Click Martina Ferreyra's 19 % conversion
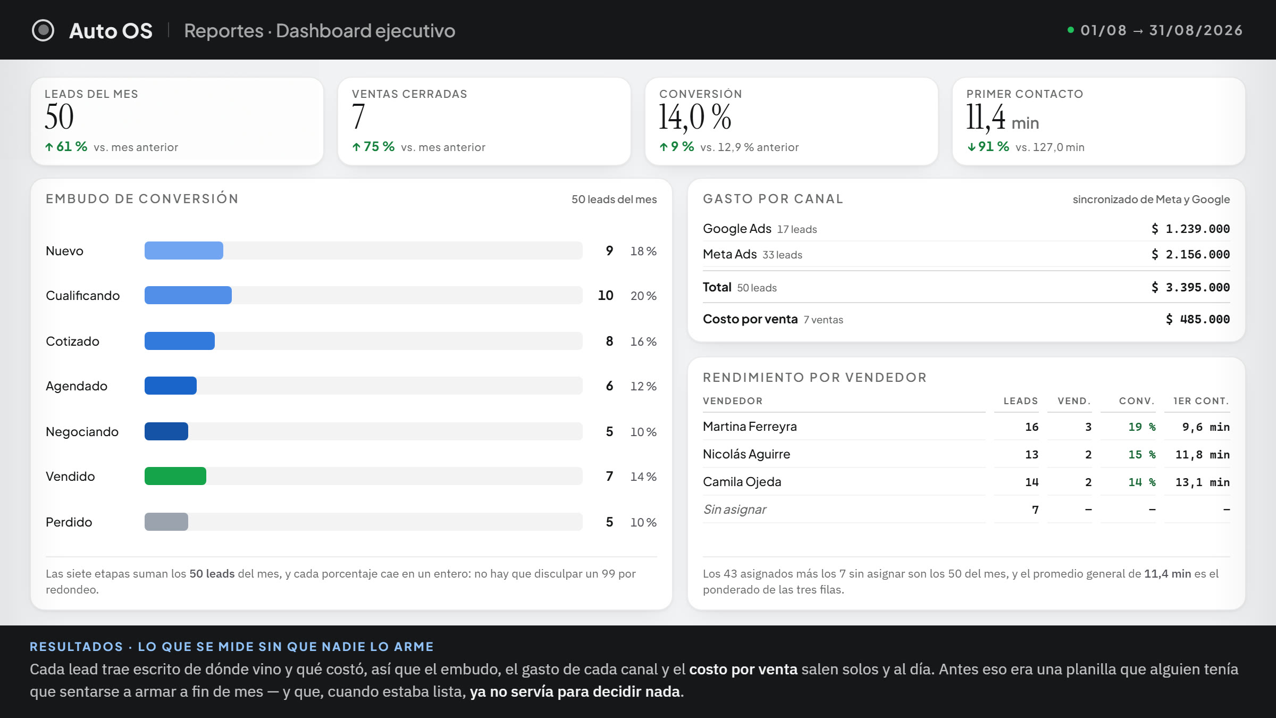 pos(1141,427)
